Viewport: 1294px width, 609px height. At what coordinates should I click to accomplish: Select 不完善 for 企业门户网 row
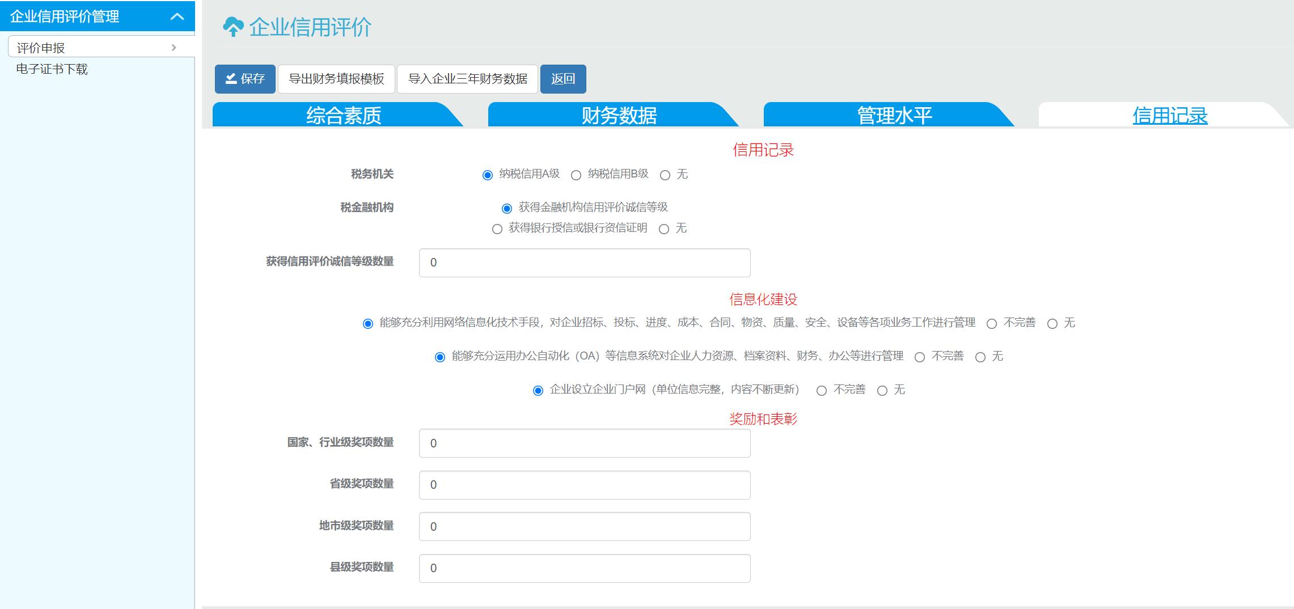(821, 391)
